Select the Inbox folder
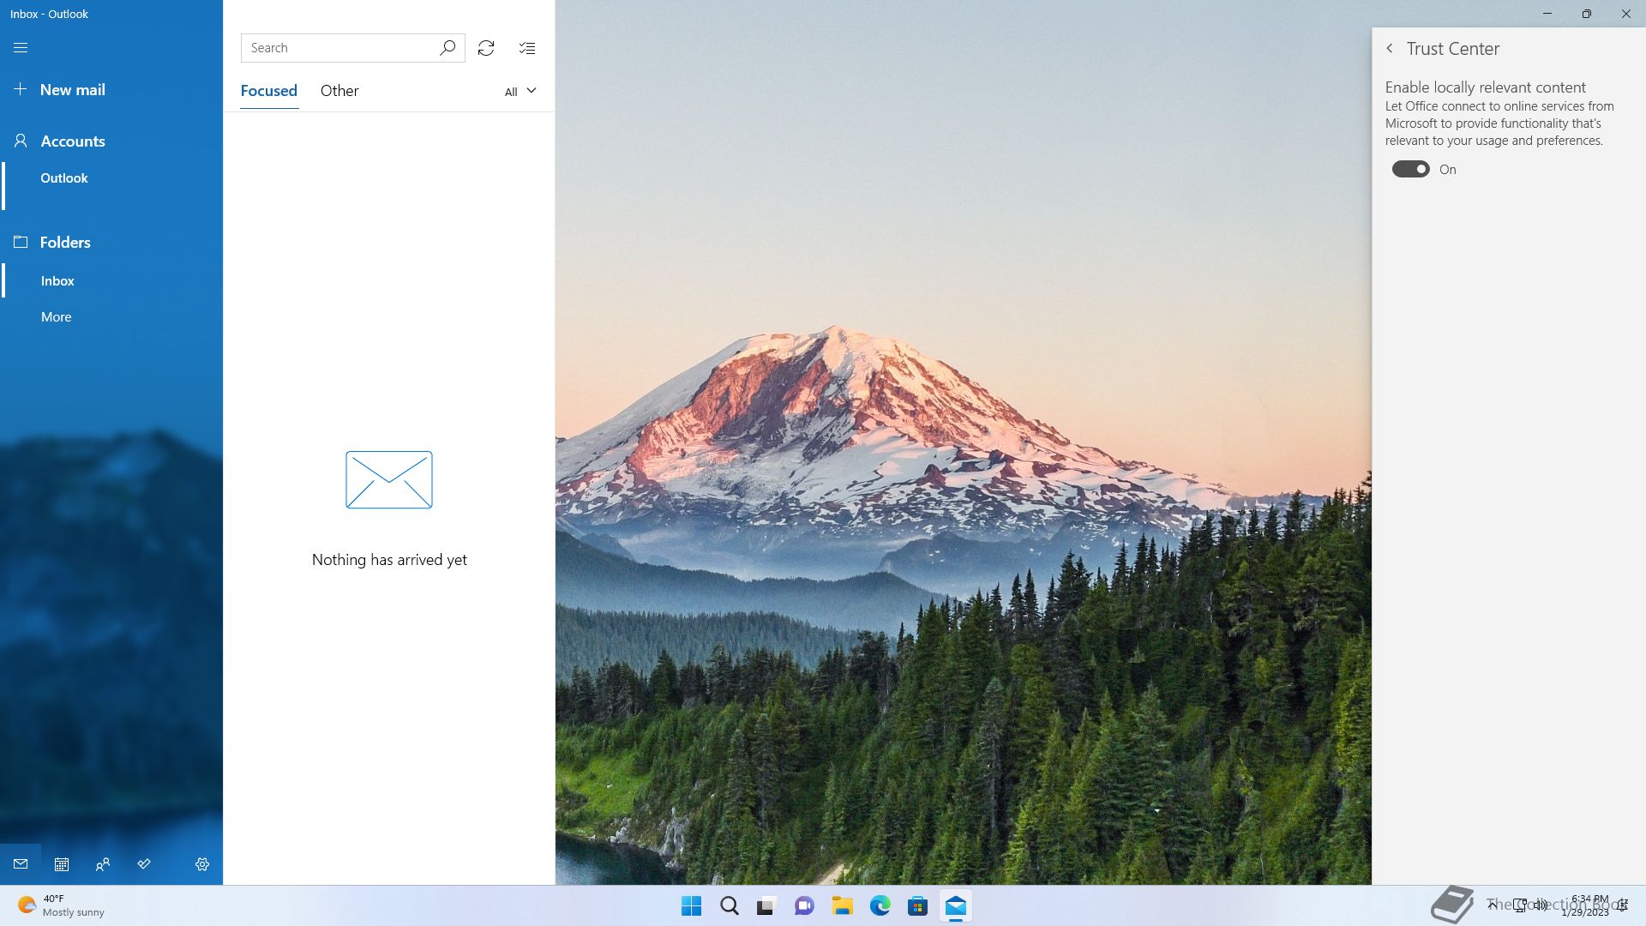This screenshot has width=1646, height=926. coord(57,281)
